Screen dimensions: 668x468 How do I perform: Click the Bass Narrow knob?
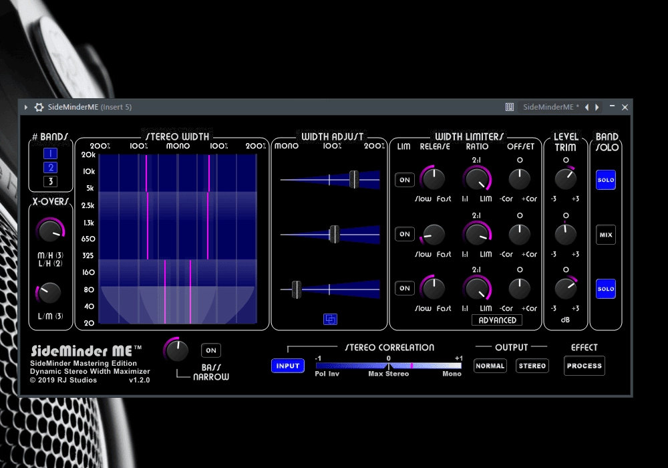tap(176, 350)
